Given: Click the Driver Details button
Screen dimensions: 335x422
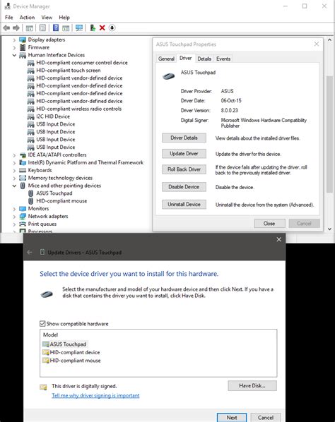Looking at the screenshot, I should tap(184, 138).
